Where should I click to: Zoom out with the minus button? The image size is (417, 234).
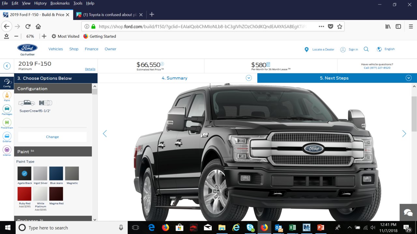point(16,36)
